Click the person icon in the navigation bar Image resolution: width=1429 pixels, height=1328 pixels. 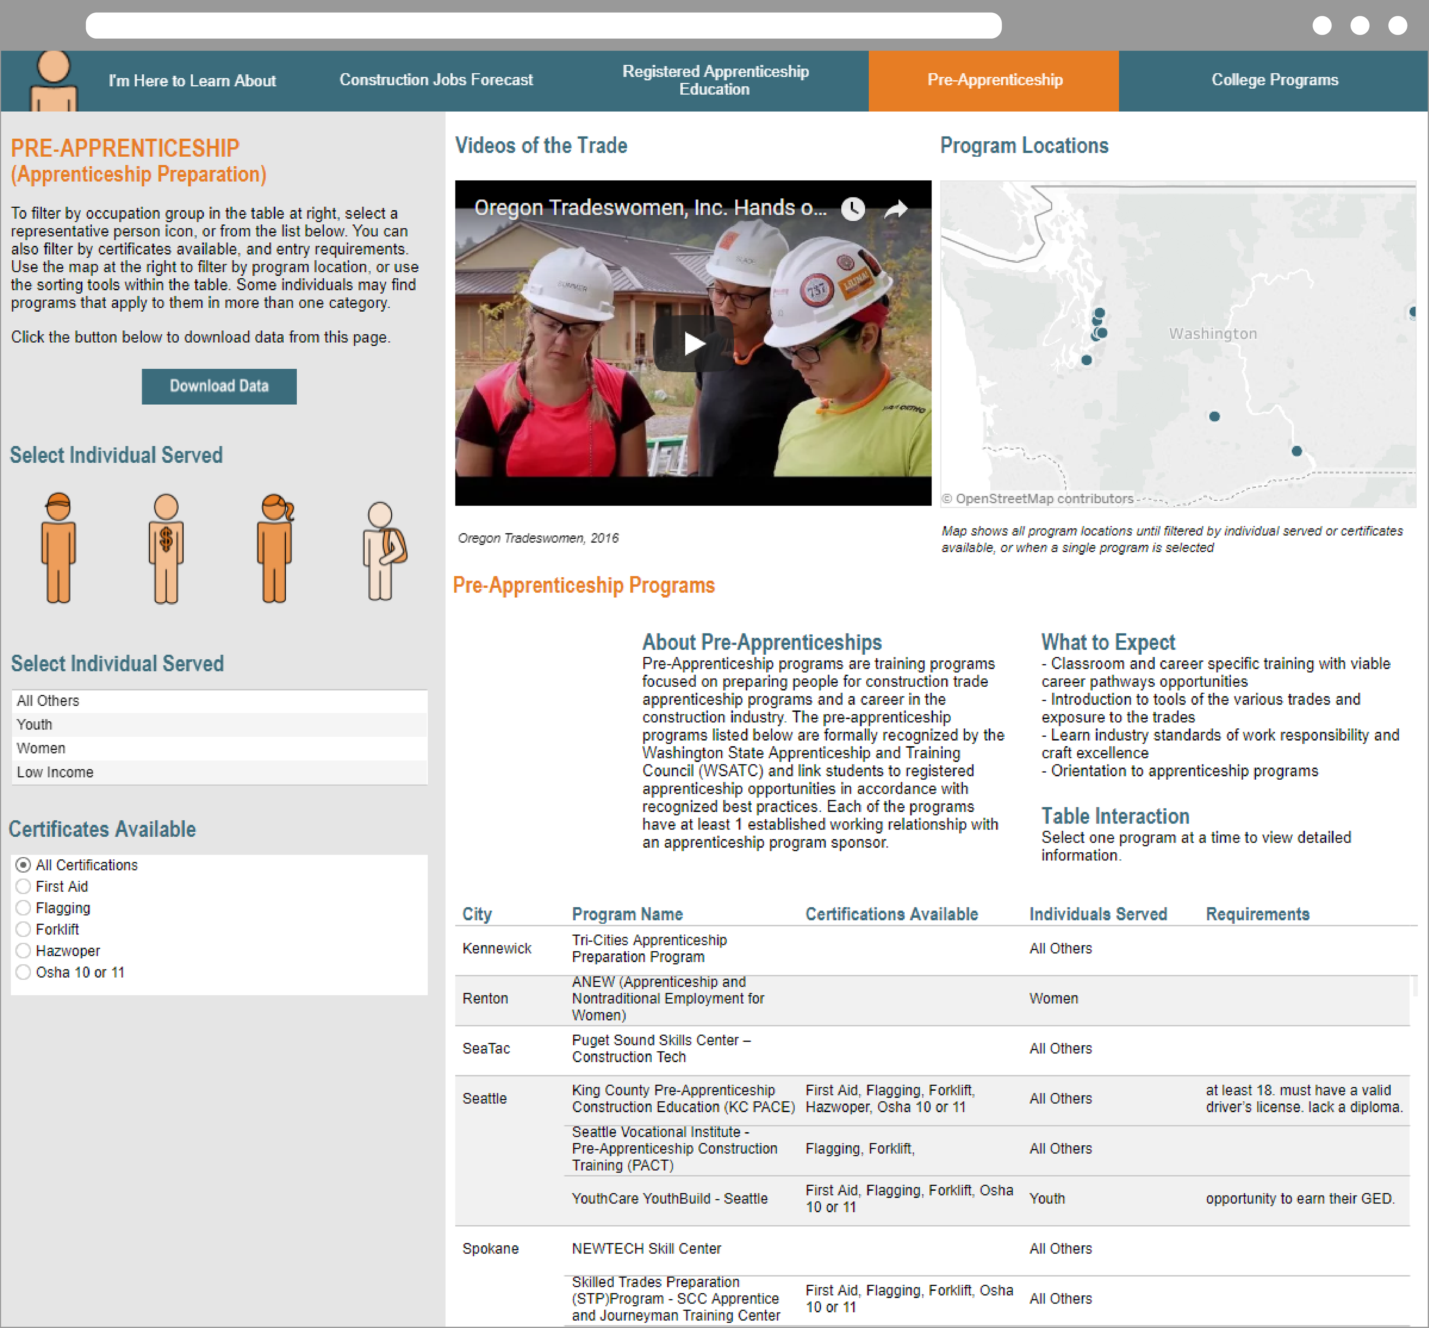point(54,80)
